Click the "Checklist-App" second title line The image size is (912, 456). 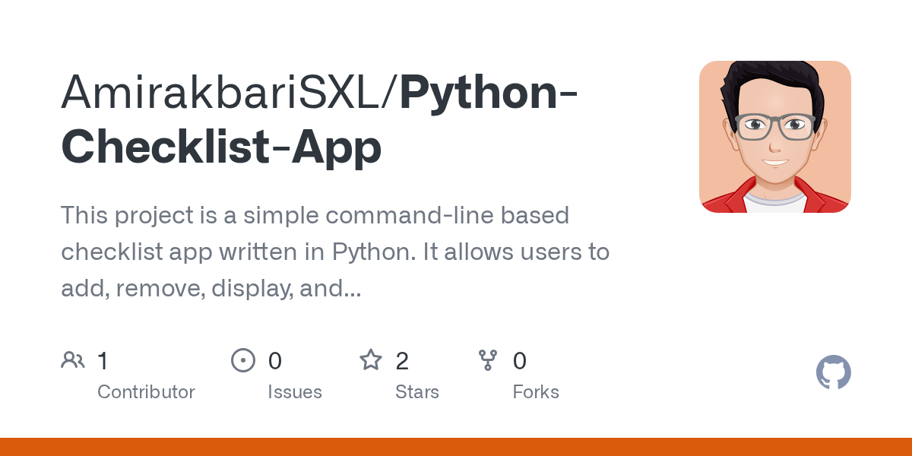(220, 147)
